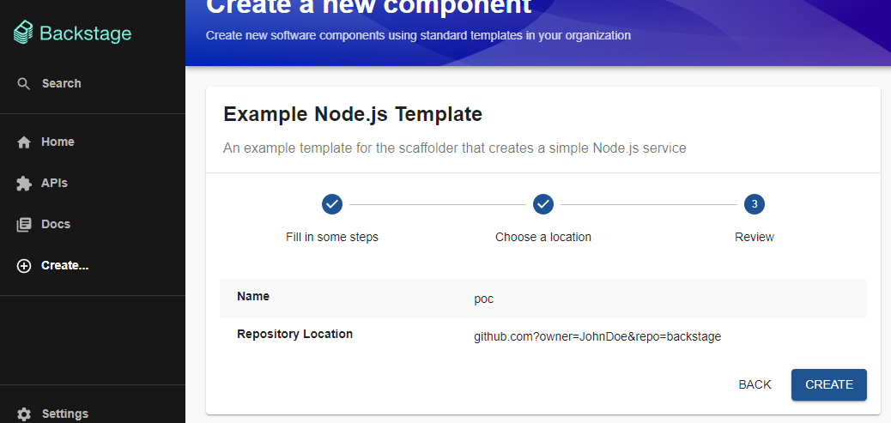Open the APIs sidebar menu item
The image size is (891, 423).
[93, 184]
